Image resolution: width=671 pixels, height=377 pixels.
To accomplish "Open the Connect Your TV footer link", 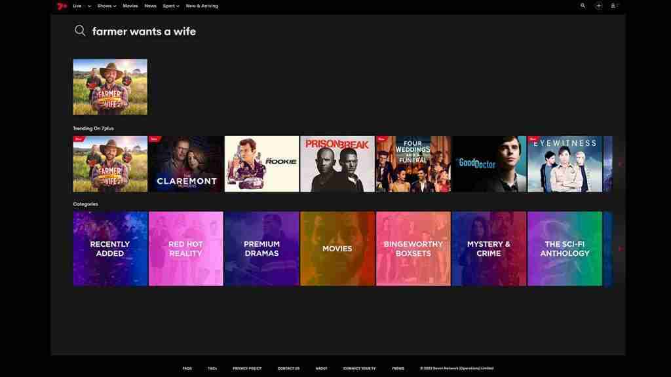I will (x=360, y=368).
